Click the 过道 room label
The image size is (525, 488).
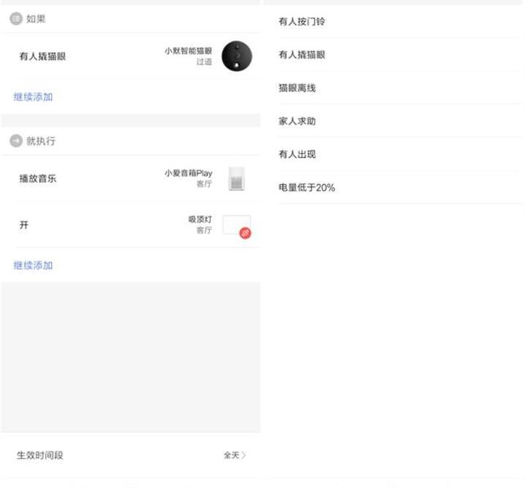204,61
